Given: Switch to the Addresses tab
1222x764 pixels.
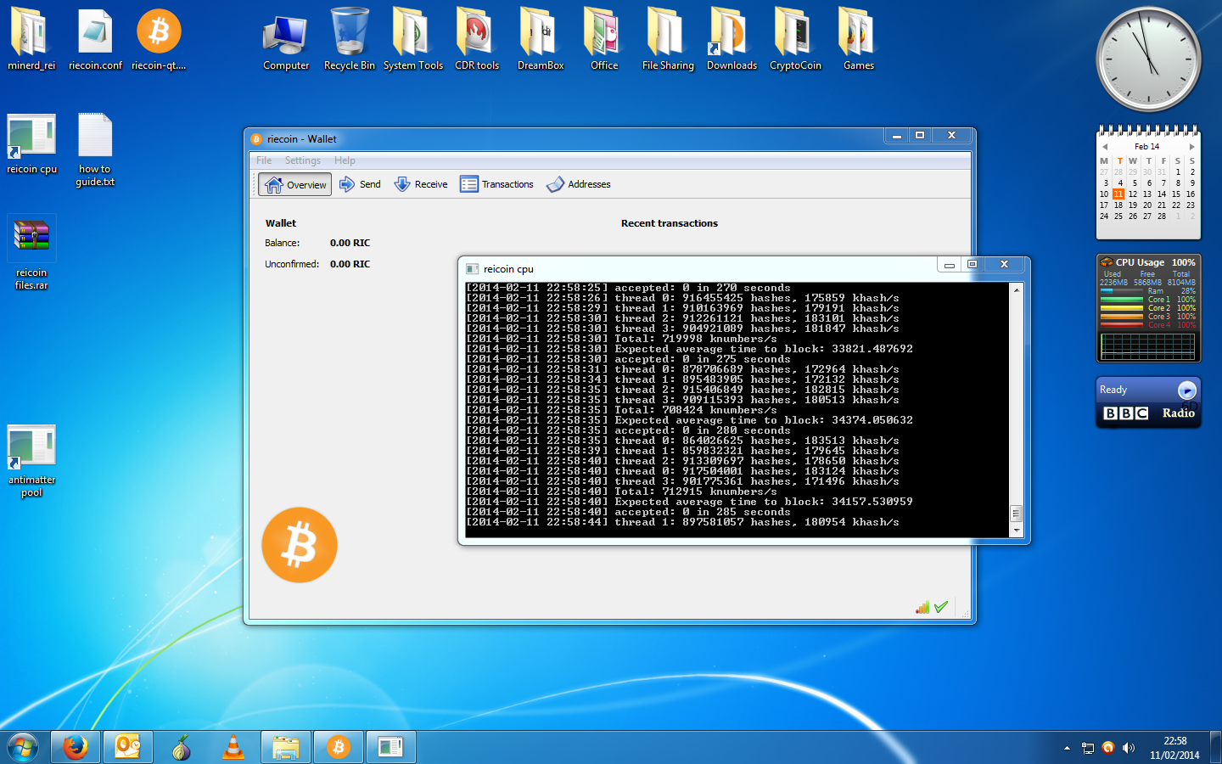Looking at the screenshot, I should pos(579,184).
